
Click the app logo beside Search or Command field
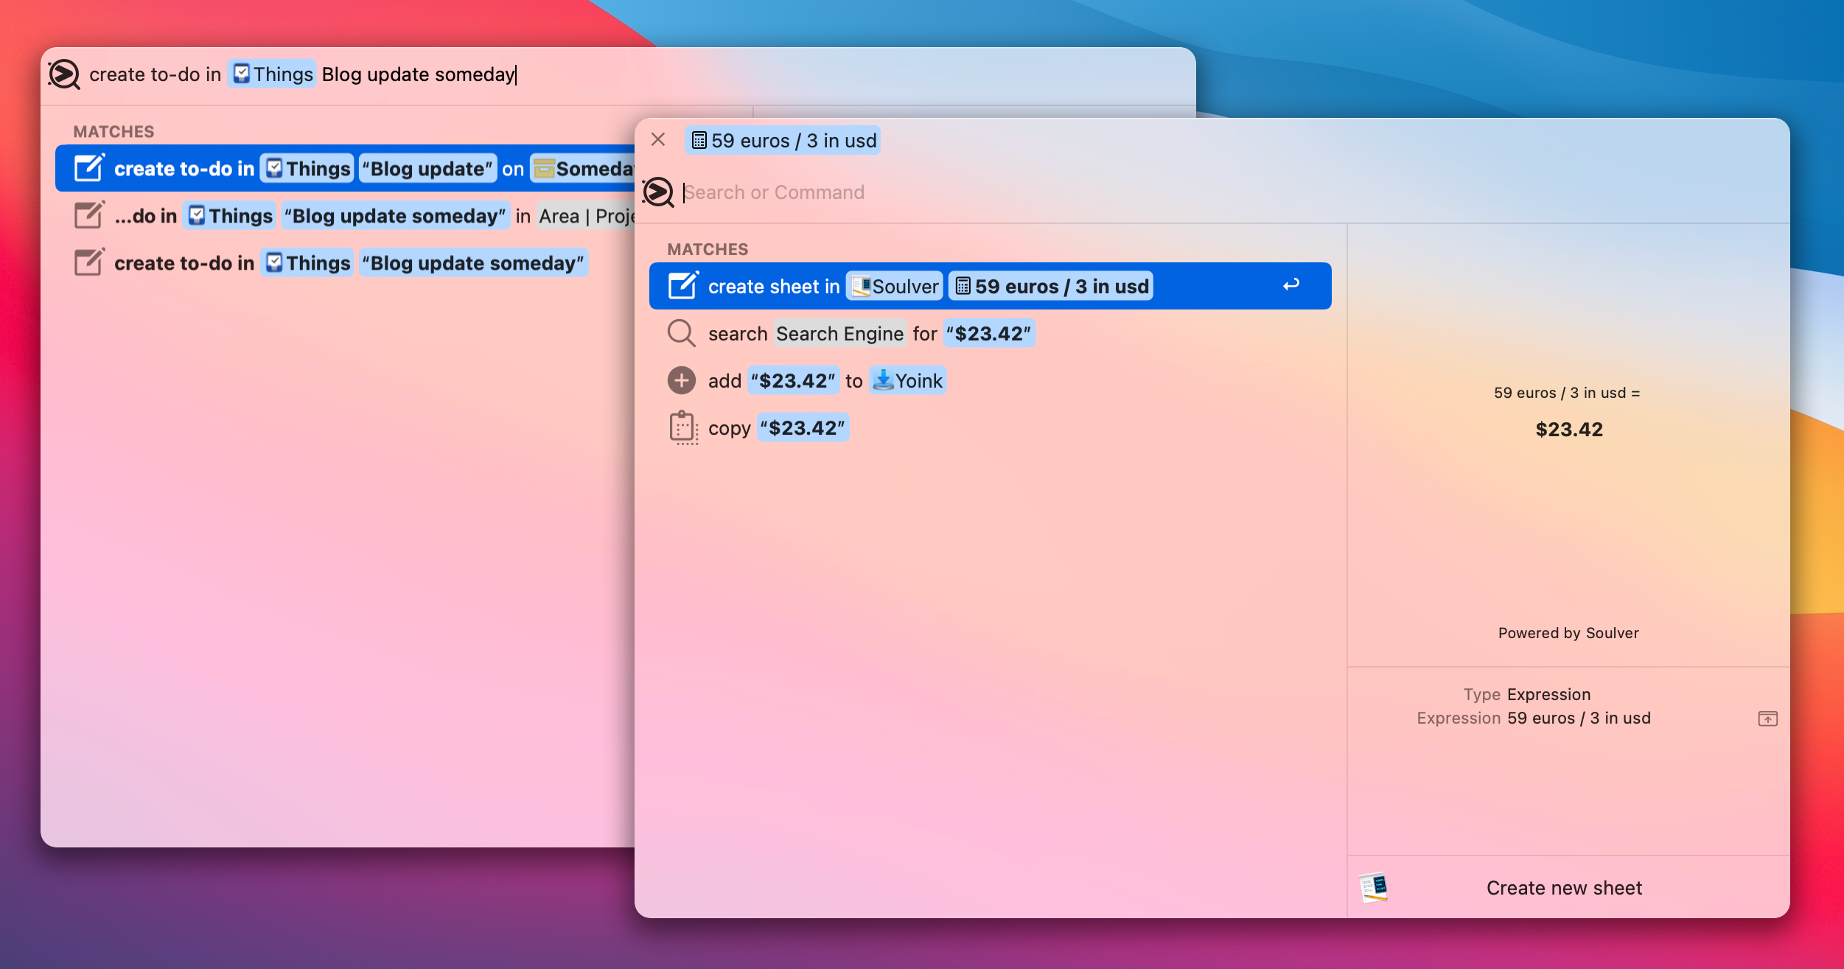pos(657,192)
